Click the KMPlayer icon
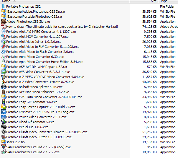The width and height of the screenshot is (178, 158). (x=4, y=112)
